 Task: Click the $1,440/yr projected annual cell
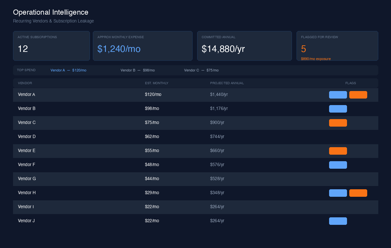coord(219,95)
